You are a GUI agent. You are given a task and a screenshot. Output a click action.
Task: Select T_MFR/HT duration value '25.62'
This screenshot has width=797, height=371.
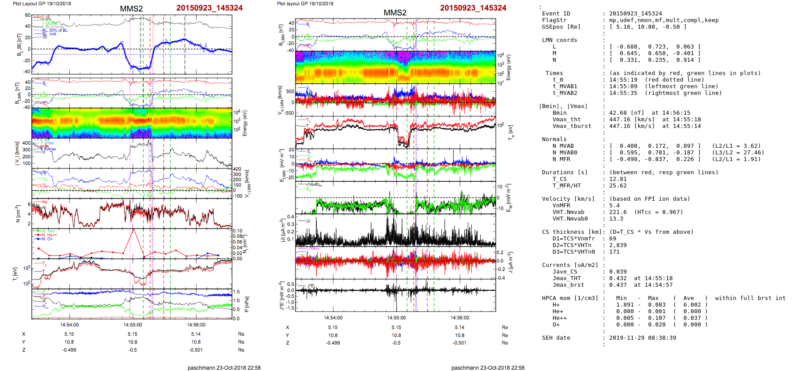pyautogui.click(x=618, y=186)
